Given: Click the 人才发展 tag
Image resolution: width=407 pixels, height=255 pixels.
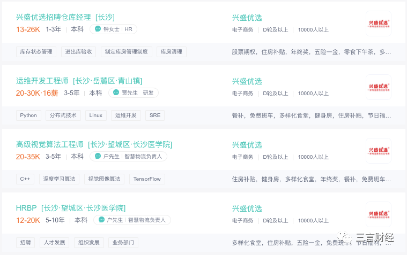Looking at the screenshot, I should pos(54,243).
